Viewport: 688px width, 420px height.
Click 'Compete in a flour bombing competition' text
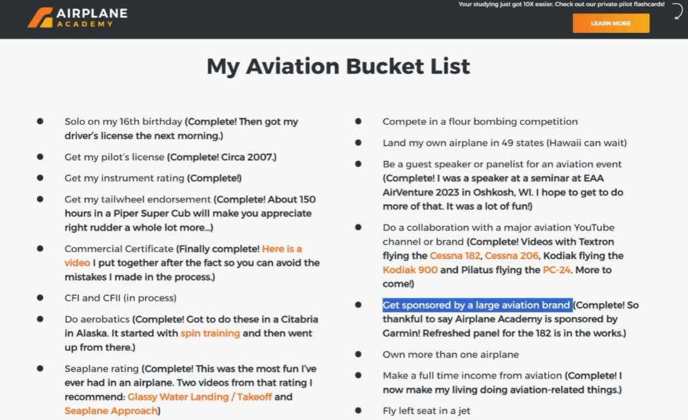[480, 121]
